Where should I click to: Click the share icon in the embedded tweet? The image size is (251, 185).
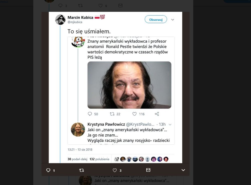[157, 114]
